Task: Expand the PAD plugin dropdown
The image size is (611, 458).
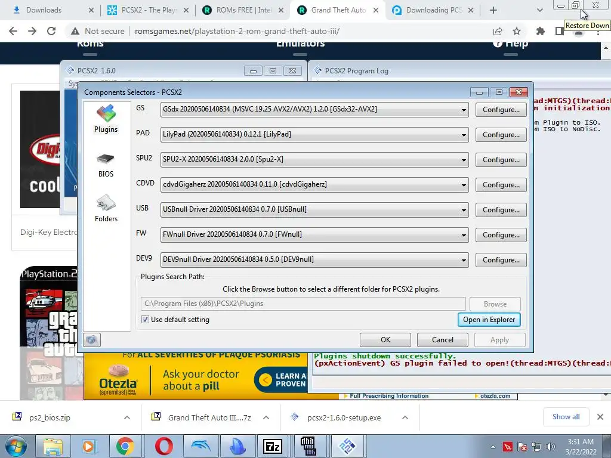Action: pos(463,135)
